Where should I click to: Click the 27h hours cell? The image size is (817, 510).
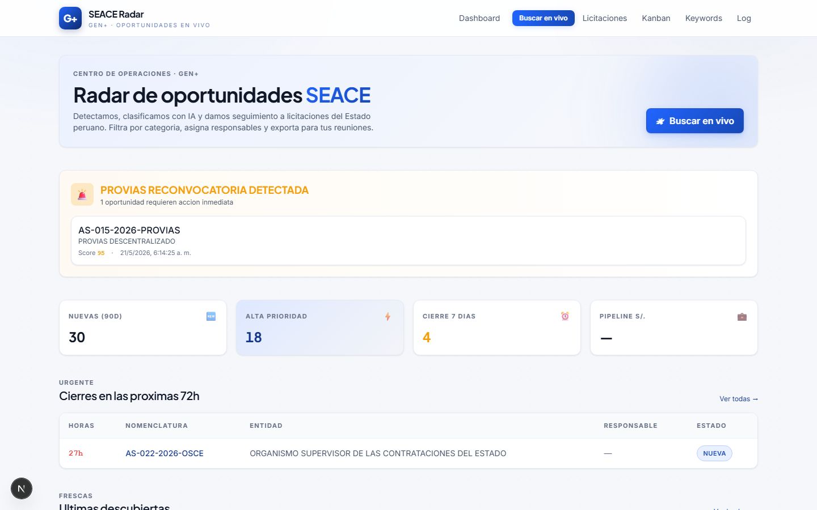click(75, 453)
